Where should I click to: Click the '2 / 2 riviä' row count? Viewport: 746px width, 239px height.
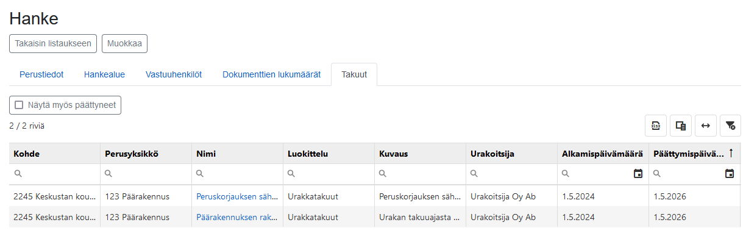click(x=27, y=126)
